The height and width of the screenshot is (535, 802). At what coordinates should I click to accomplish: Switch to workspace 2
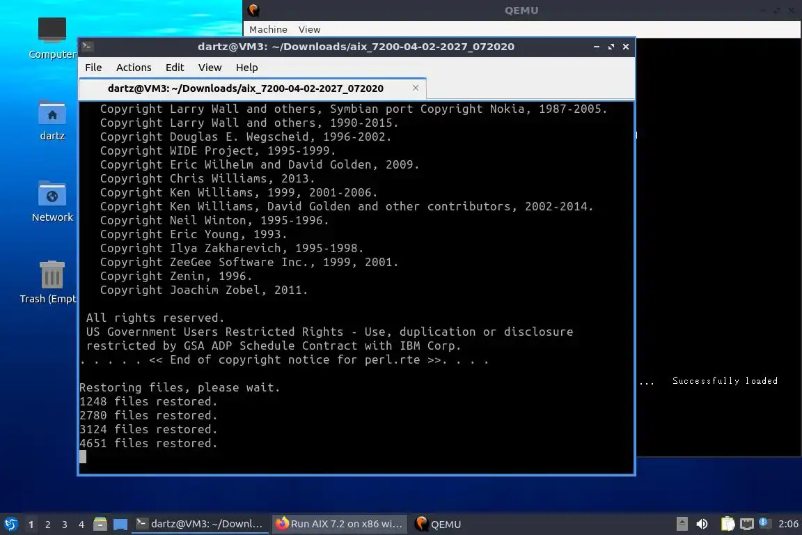(x=47, y=525)
